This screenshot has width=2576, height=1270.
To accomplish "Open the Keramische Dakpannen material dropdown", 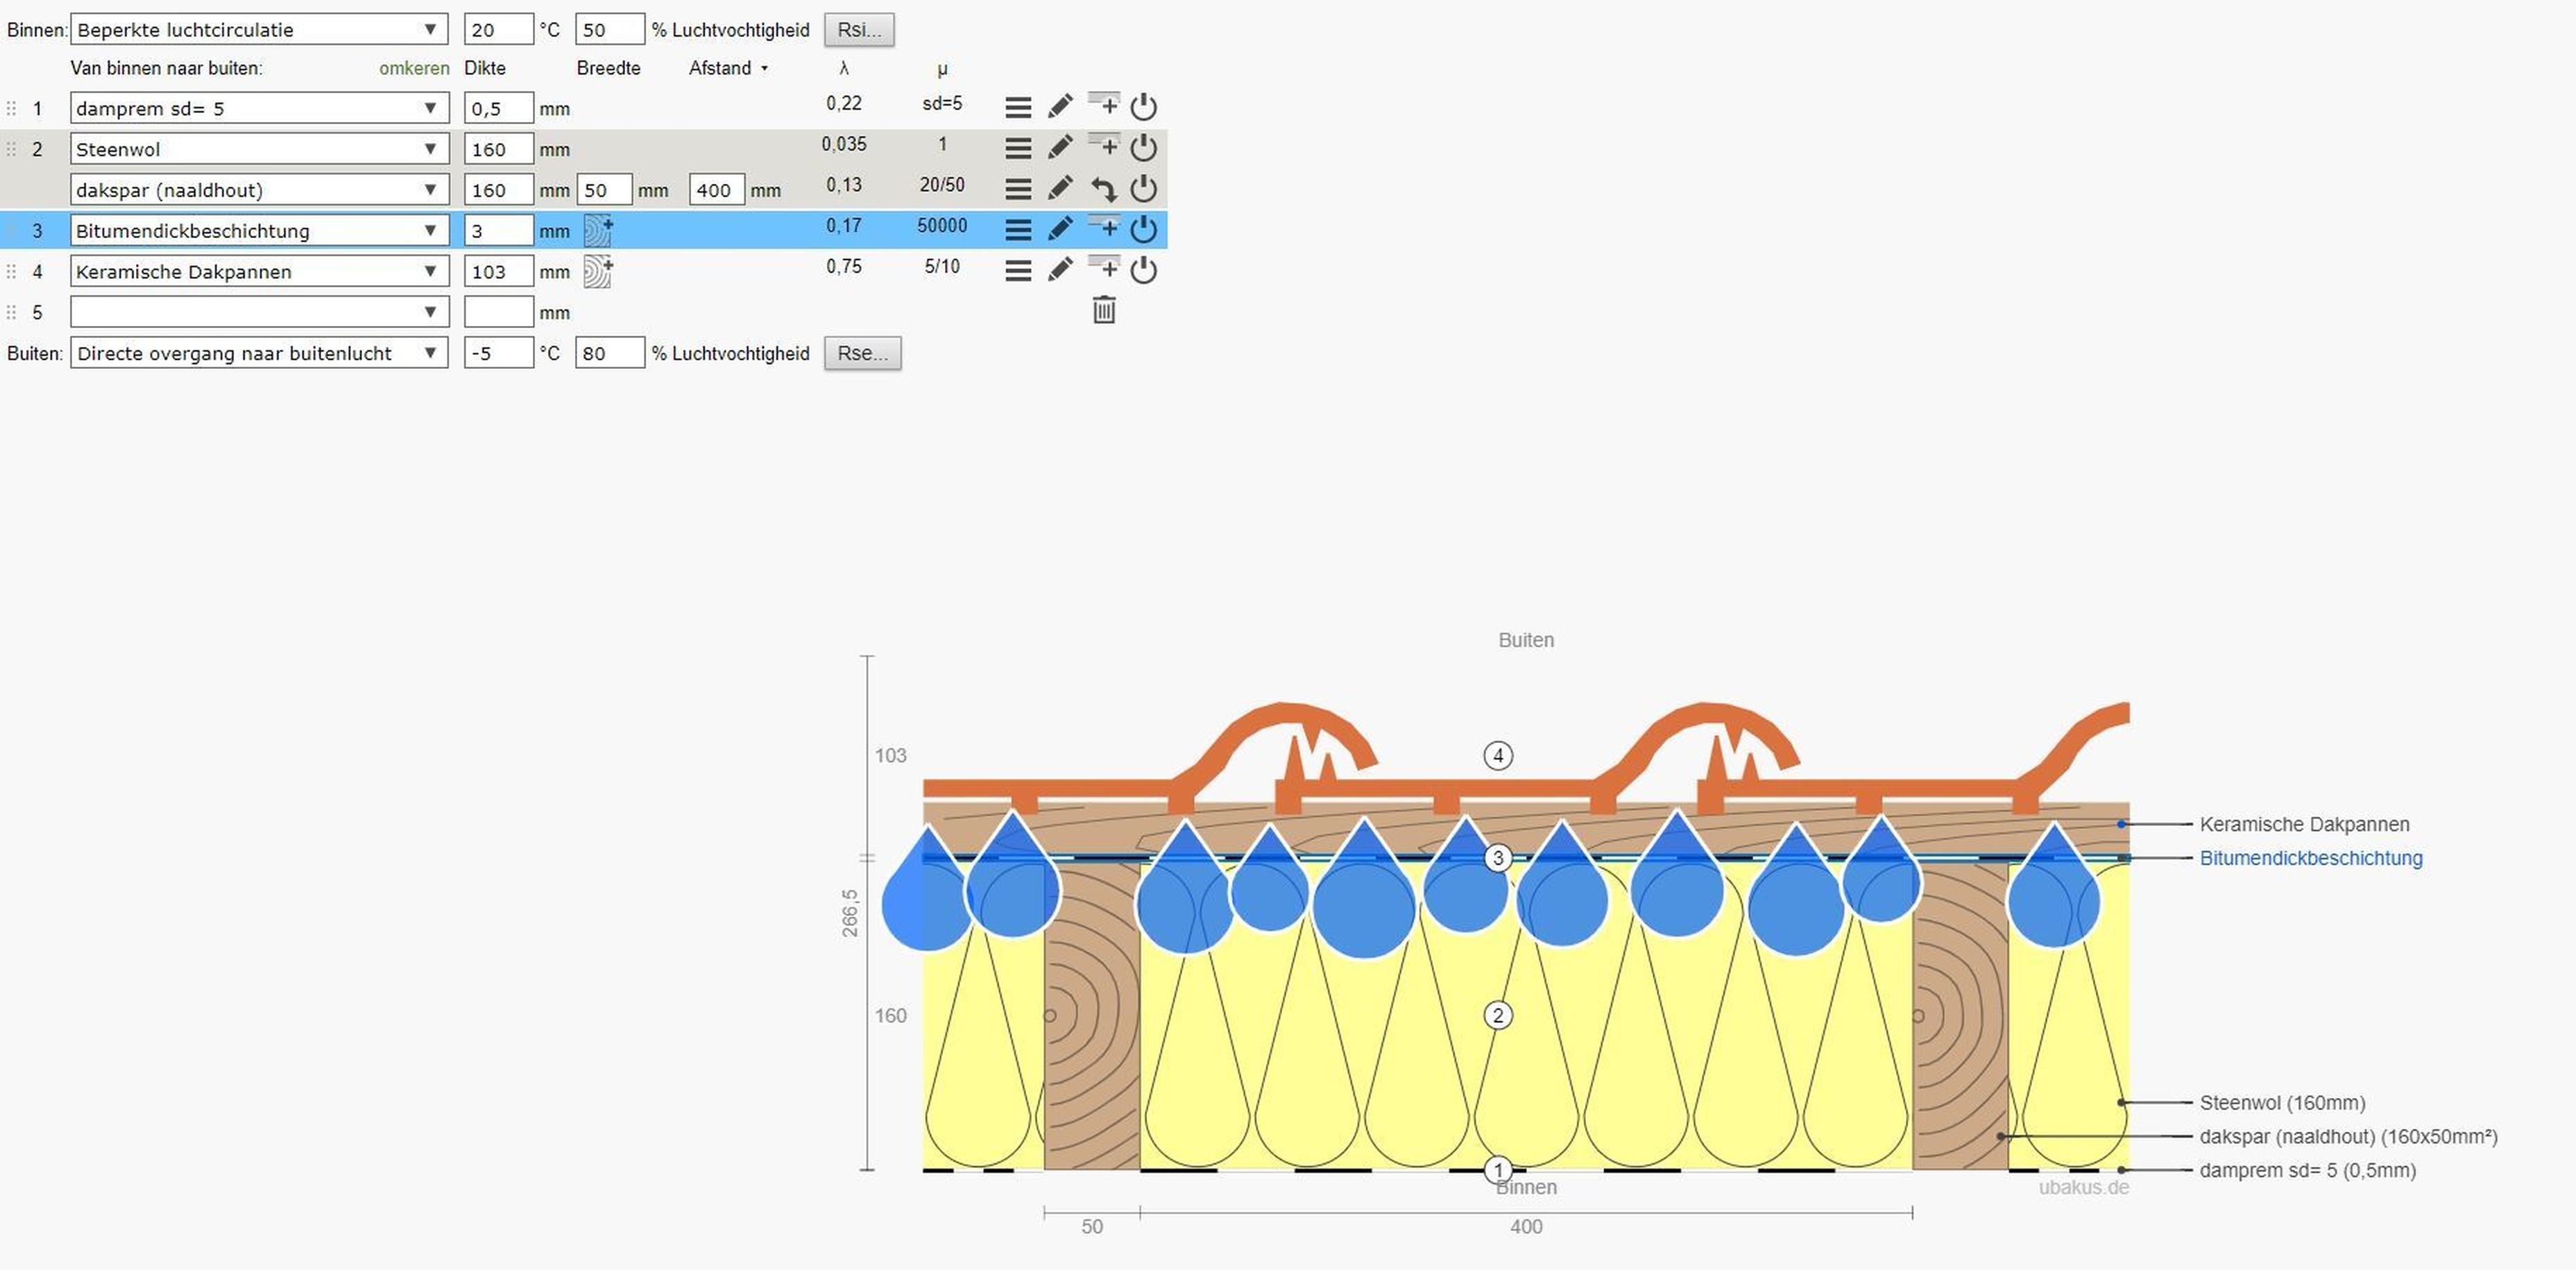I will (x=259, y=271).
